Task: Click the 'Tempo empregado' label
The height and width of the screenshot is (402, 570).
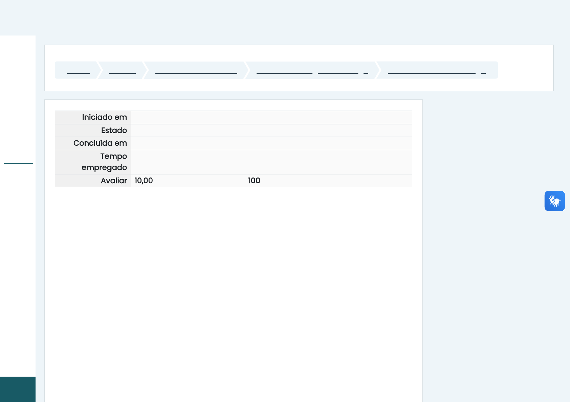Action: point(104,162)
